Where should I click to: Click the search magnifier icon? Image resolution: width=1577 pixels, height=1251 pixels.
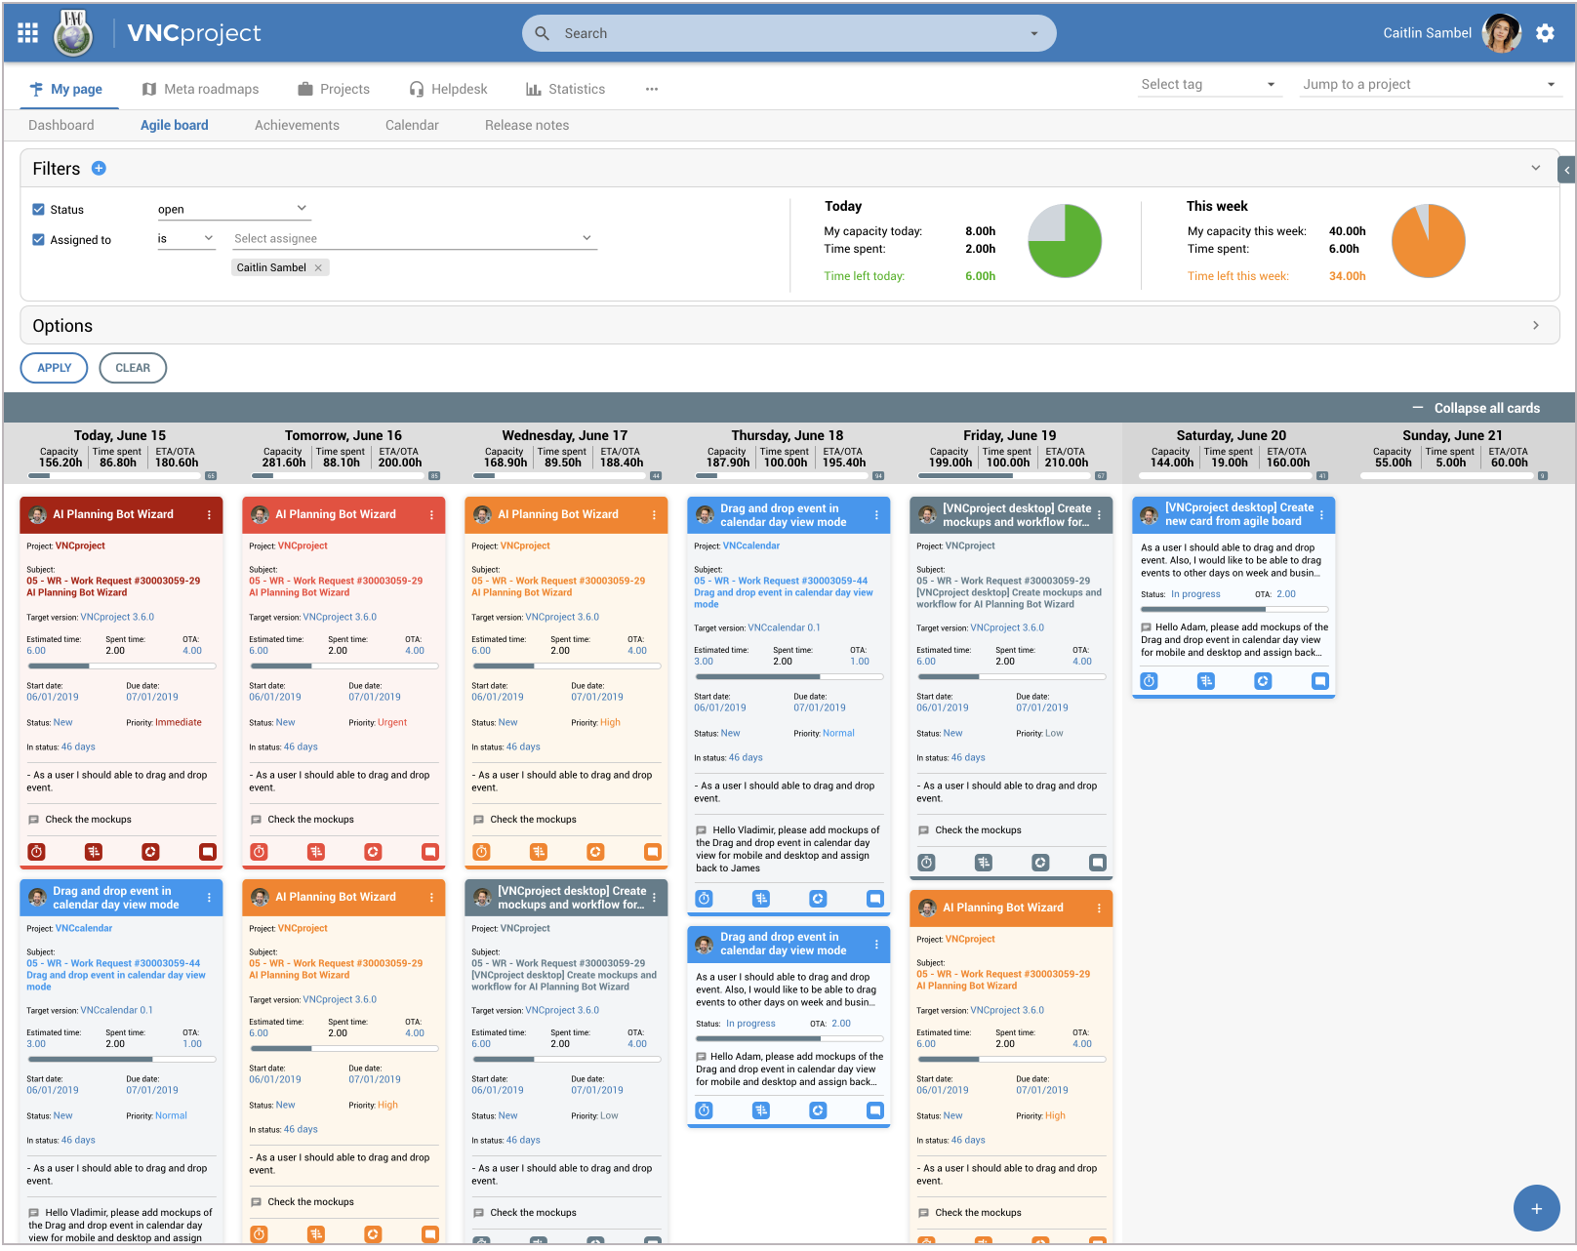pyautogui.click(x=543, y=33)
